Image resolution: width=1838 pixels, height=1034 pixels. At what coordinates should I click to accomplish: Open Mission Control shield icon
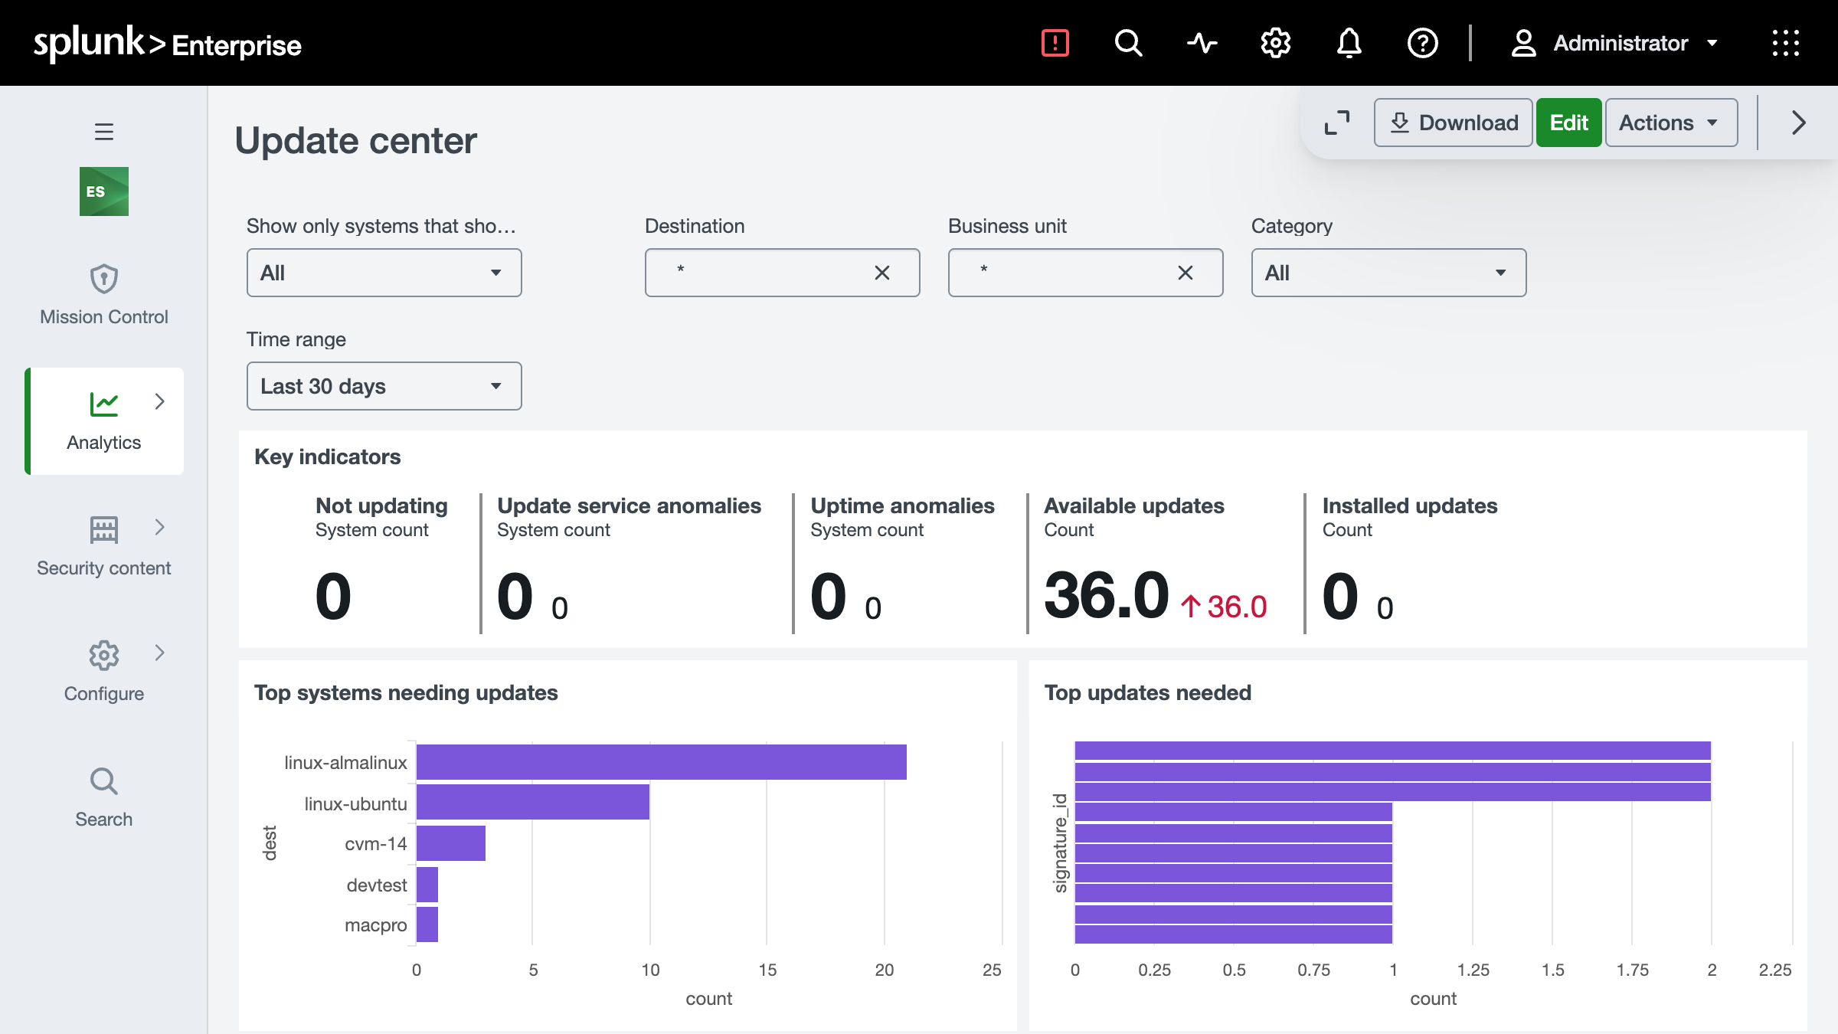point(104,279)
